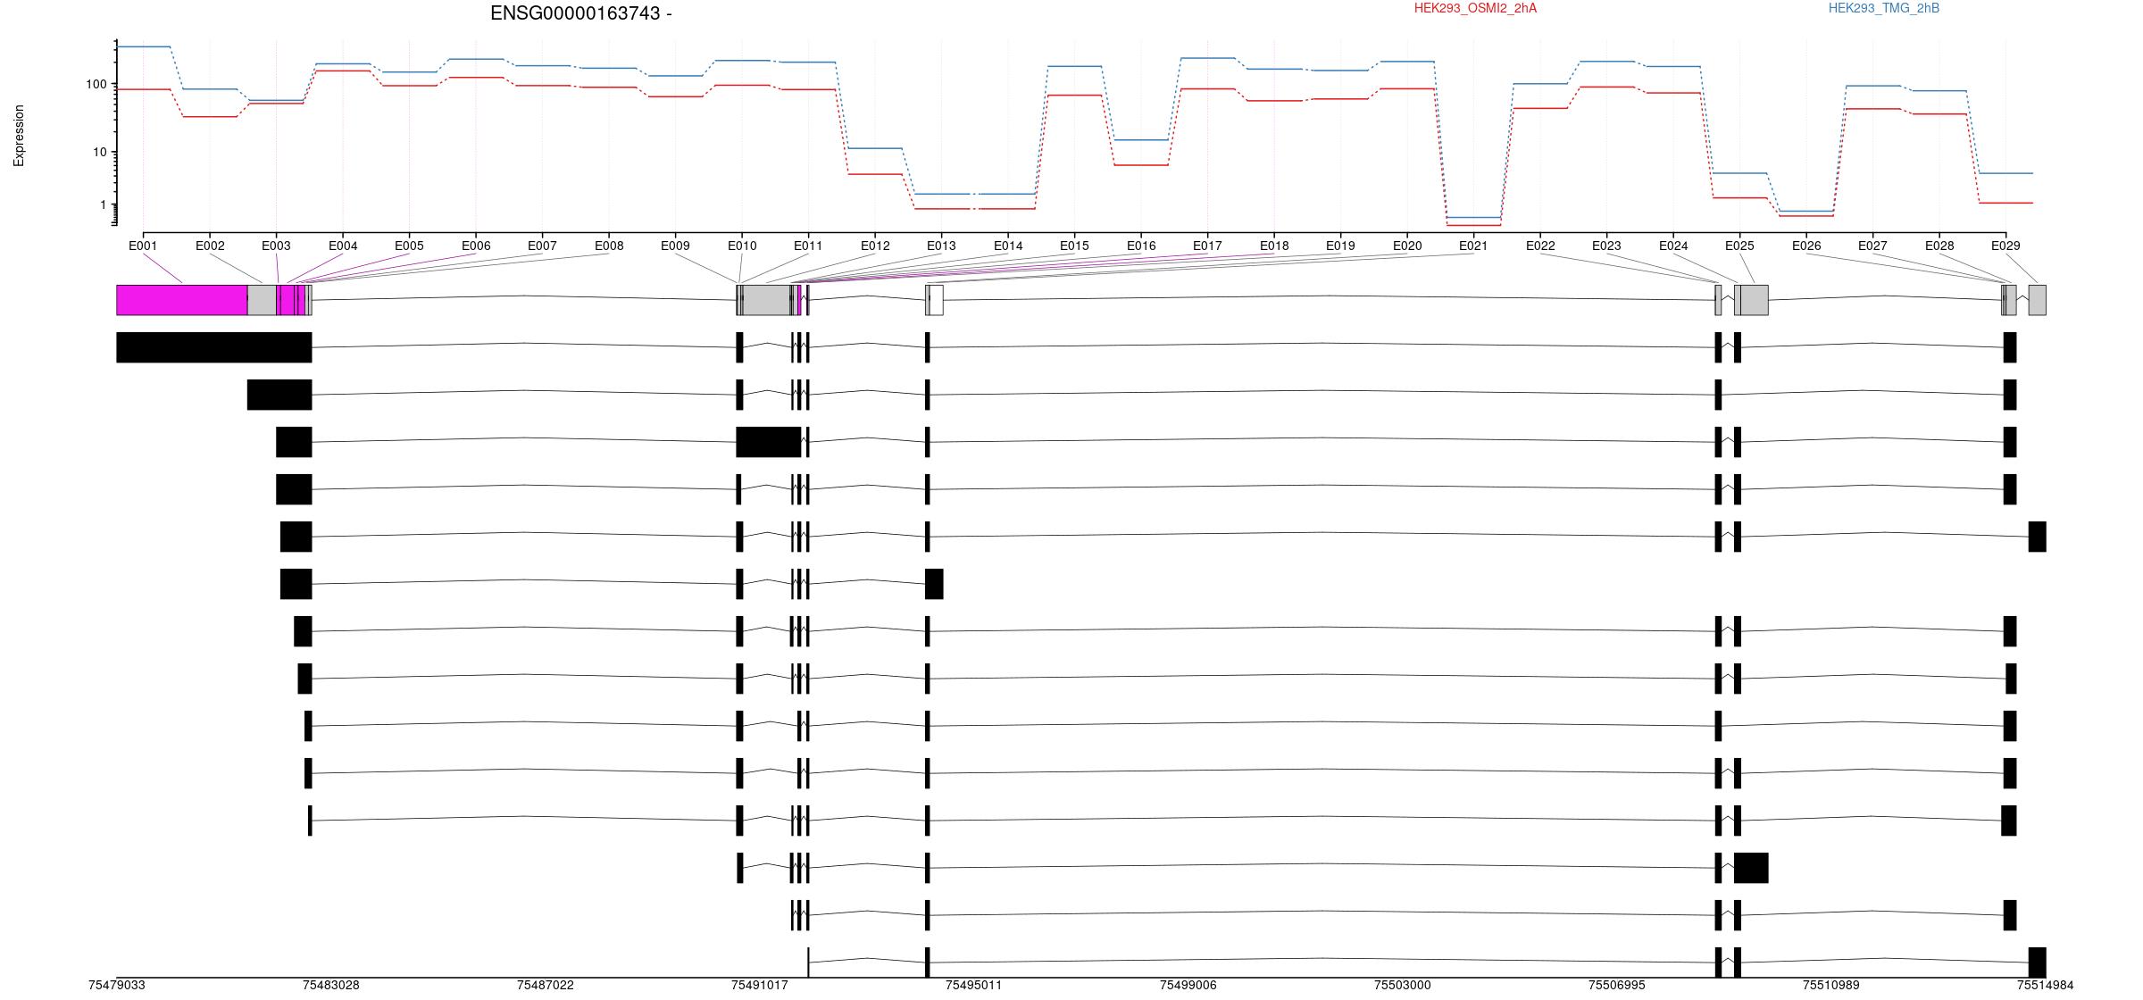This screenshot has width=2143, height=1000.
Task: Click exon label E007
Action: click(x=542, y=246)
